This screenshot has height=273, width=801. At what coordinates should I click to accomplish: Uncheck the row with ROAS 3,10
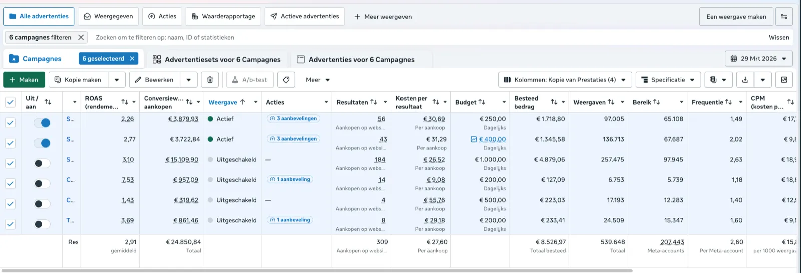click(x=10, y=163)
